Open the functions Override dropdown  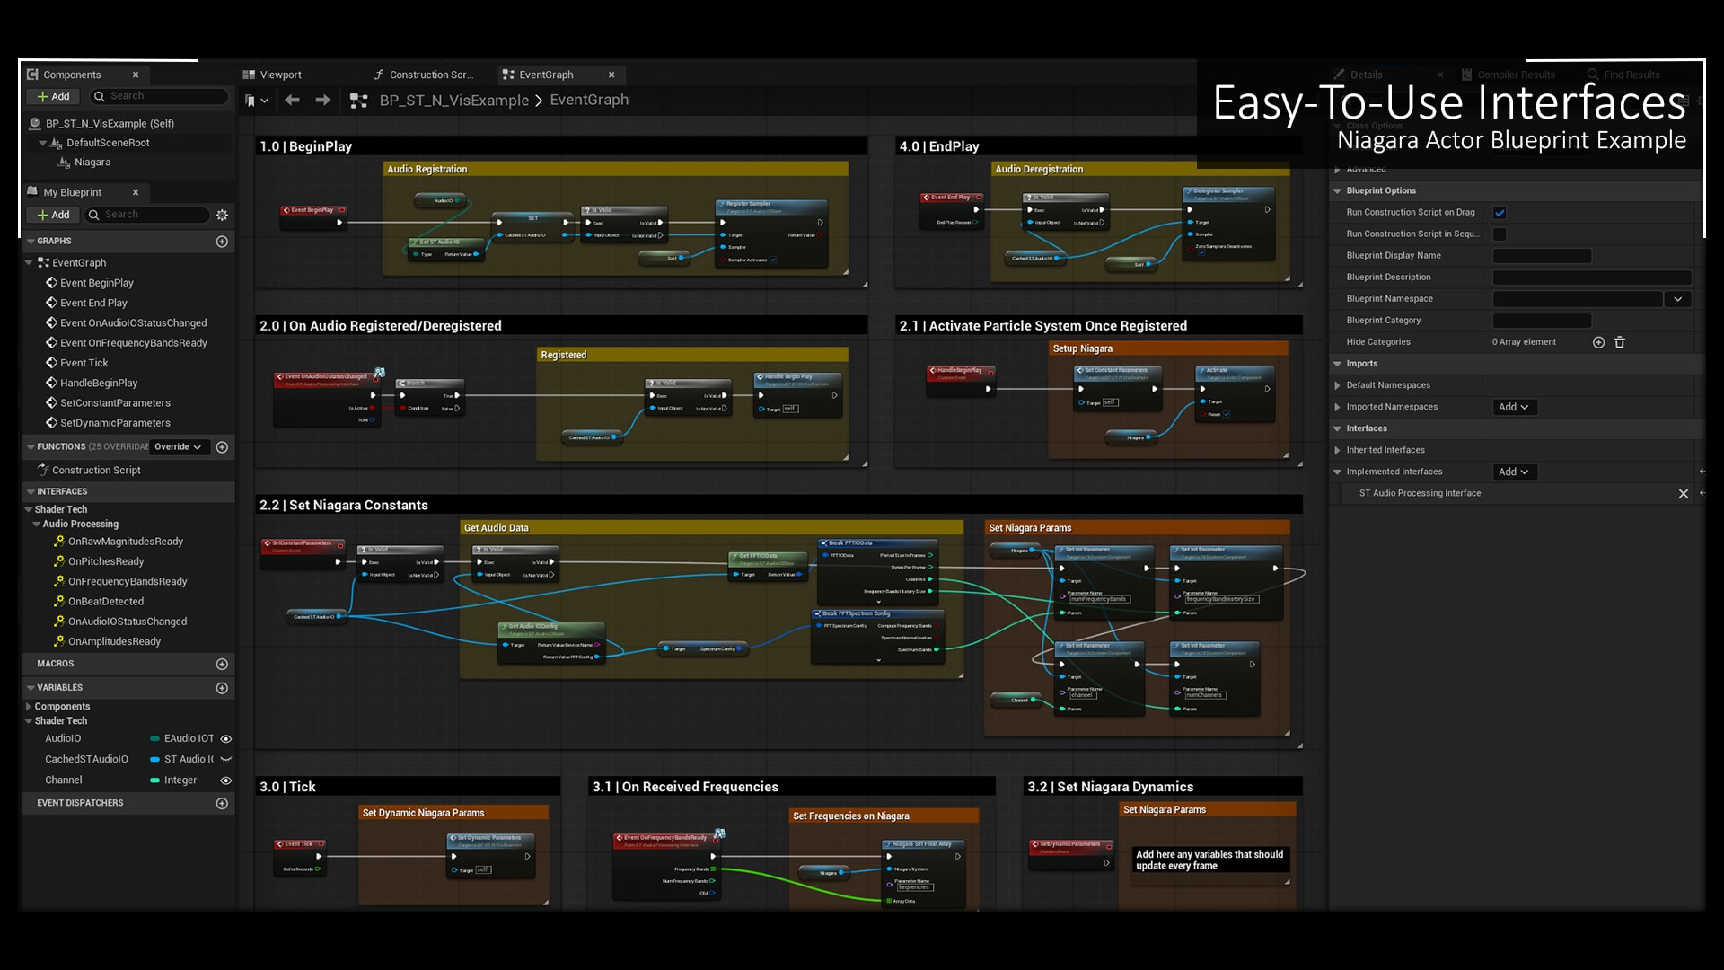coord(178,447)
